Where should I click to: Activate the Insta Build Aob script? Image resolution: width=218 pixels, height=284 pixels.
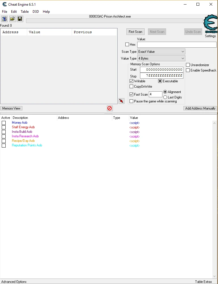point(4,132)
